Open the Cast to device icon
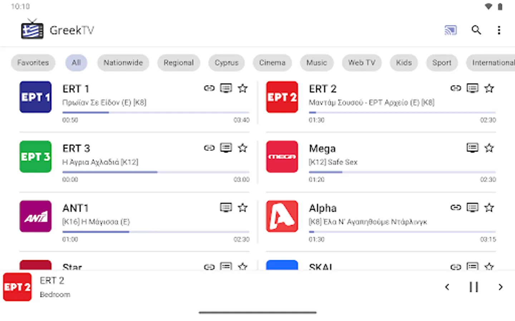This screenshot has height=321, width=515. pos(451,30)
